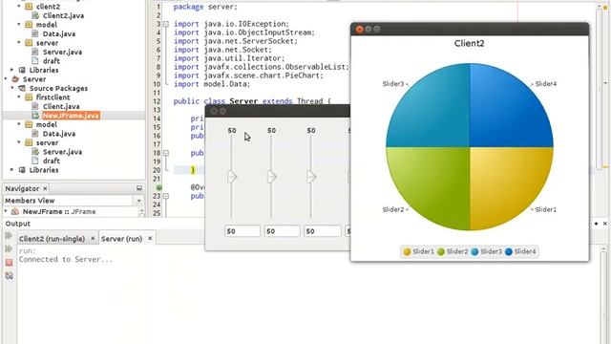611x344 pixels.
Task: Click the override marker icon at line 22
Action: point(159,187)
